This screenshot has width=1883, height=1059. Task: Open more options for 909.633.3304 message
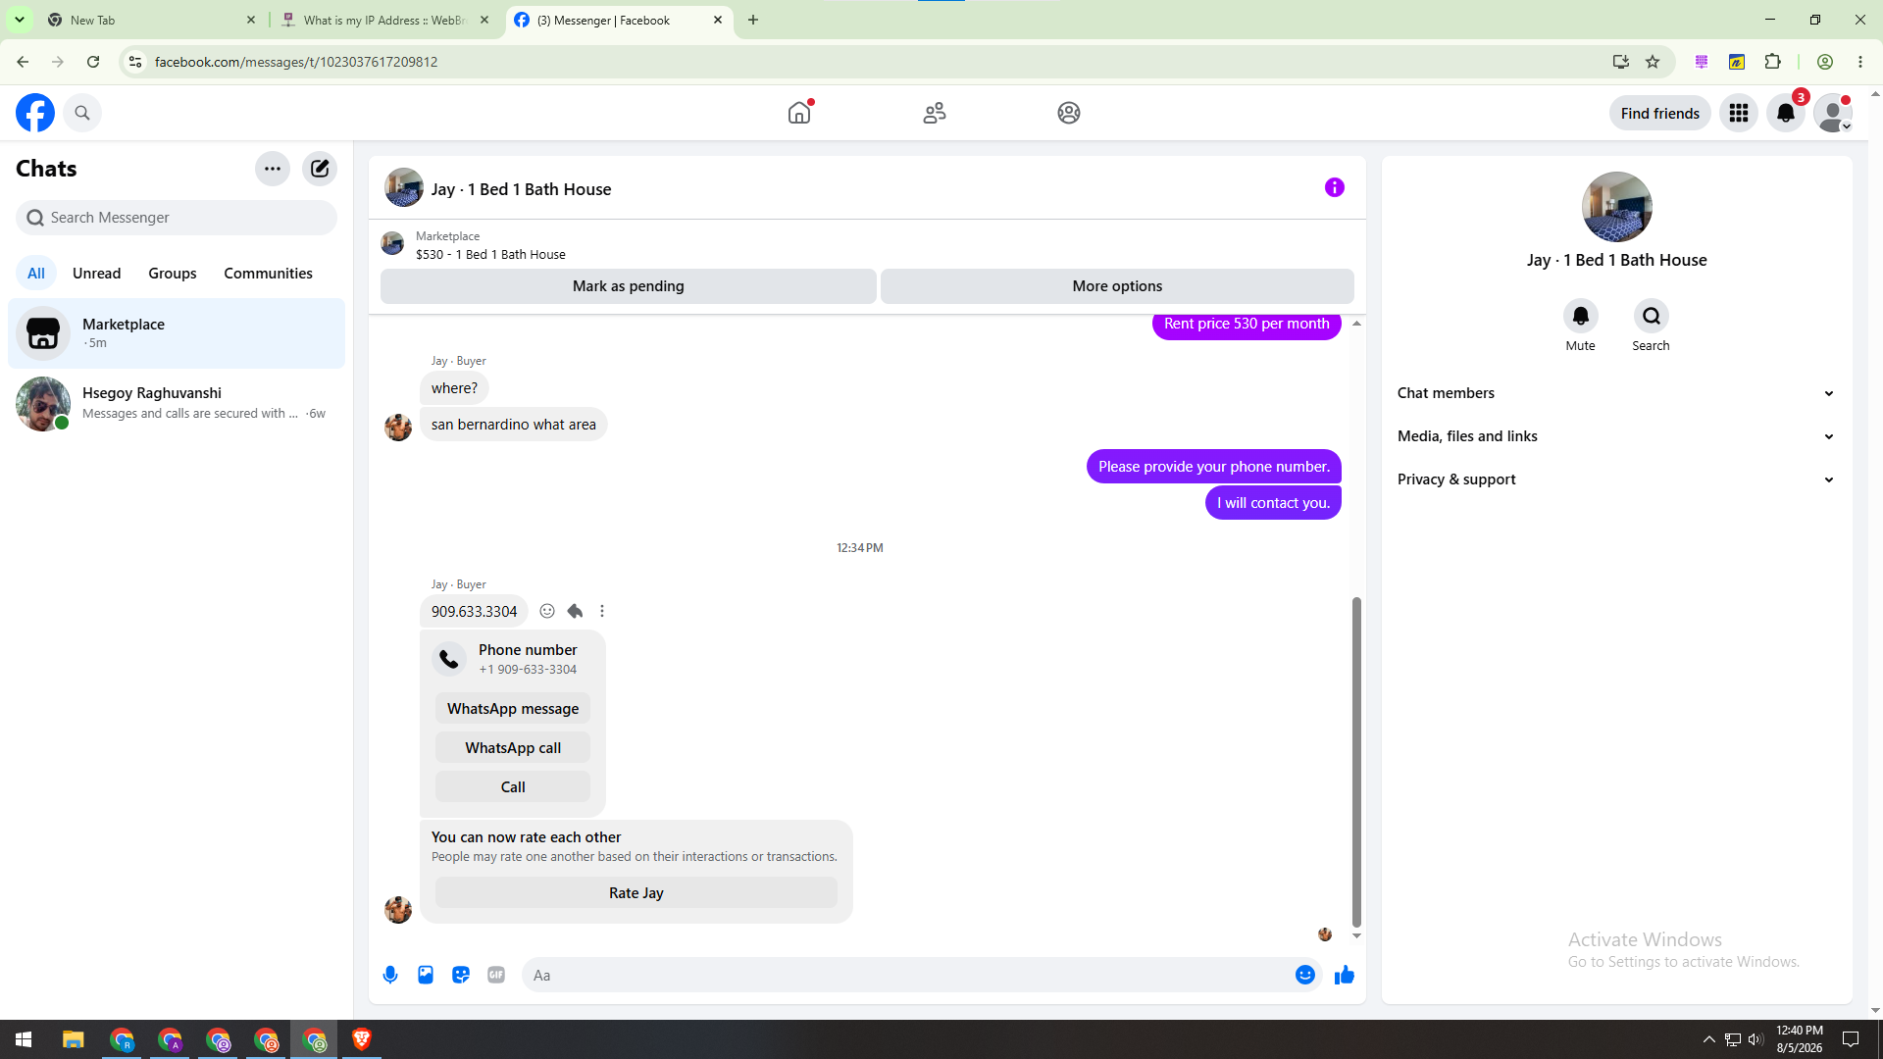pyautogui.click(x=602, y=611)
